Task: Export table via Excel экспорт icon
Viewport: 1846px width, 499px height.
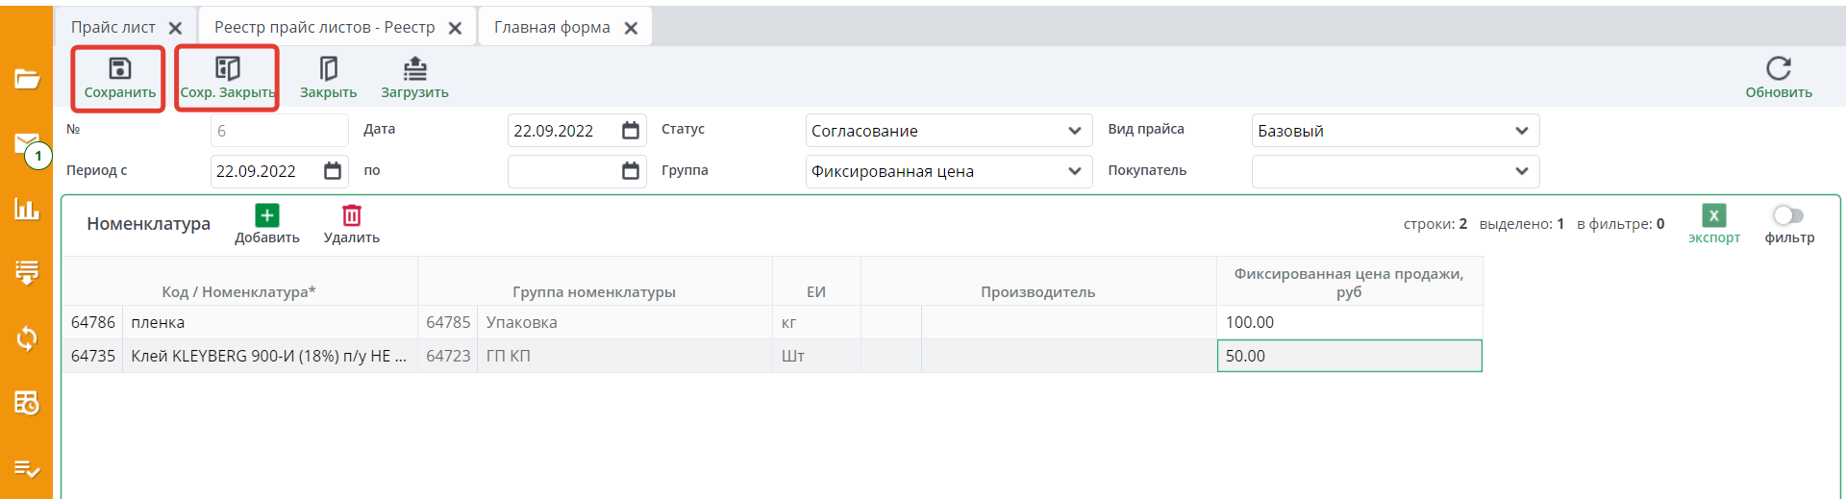Action: point(1713,215)
